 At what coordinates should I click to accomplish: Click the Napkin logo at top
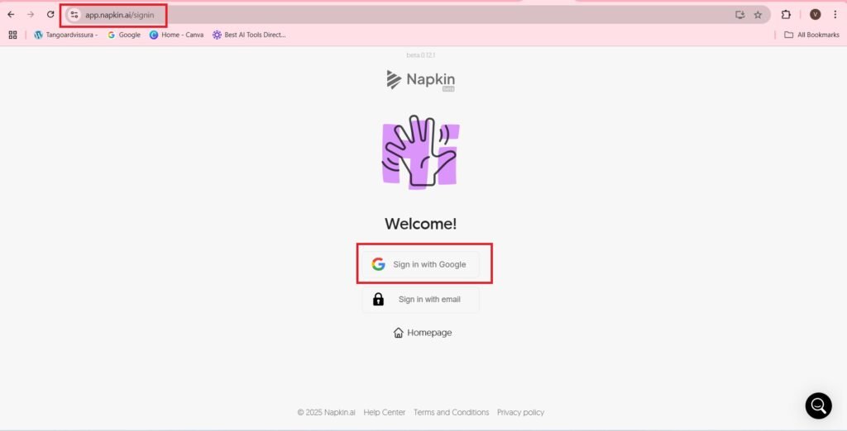click(421, 80)
